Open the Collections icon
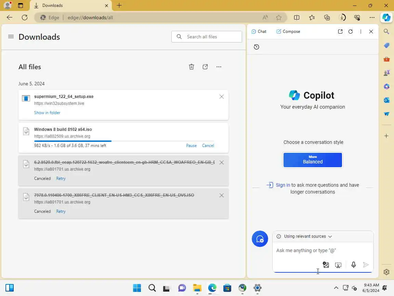Viewport: 394px width, 296px height. (327, 17)
